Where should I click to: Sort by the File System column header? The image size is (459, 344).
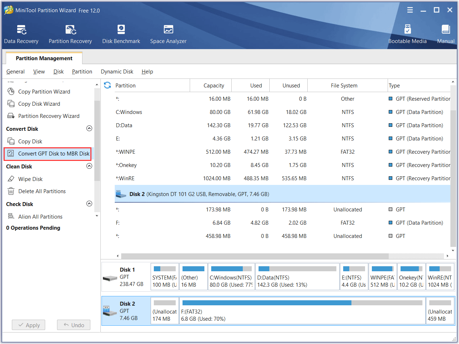tap(347, 85)
